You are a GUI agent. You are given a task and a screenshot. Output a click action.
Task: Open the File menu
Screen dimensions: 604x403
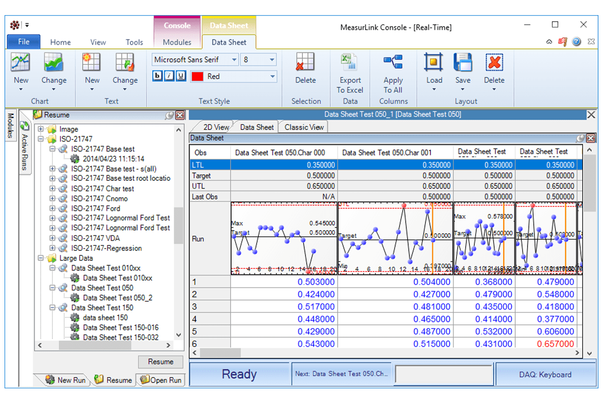pyautogui.click(x=24, y=42)
